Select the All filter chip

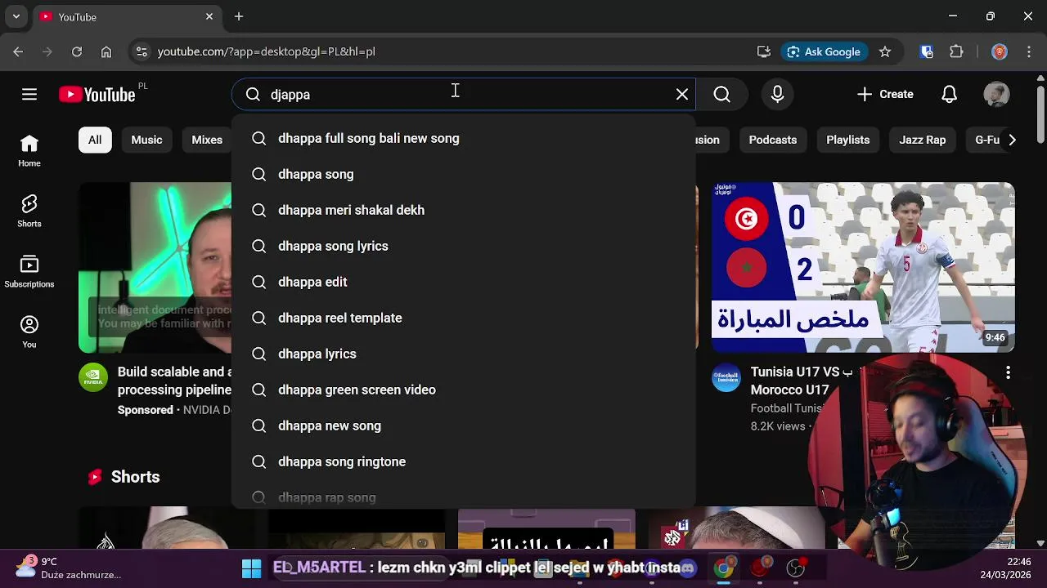point(95,140)
